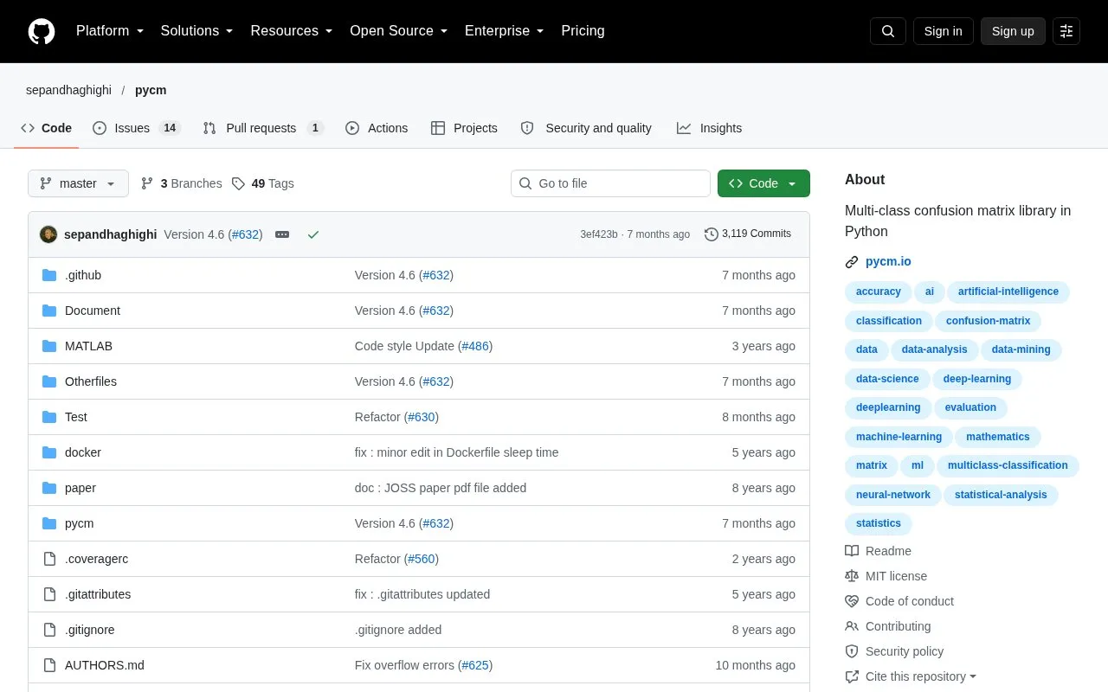This screenshot has height=692, width=1108.
Task: Expand commit message with ellipsis icon
Action: (x=282, y=234)
